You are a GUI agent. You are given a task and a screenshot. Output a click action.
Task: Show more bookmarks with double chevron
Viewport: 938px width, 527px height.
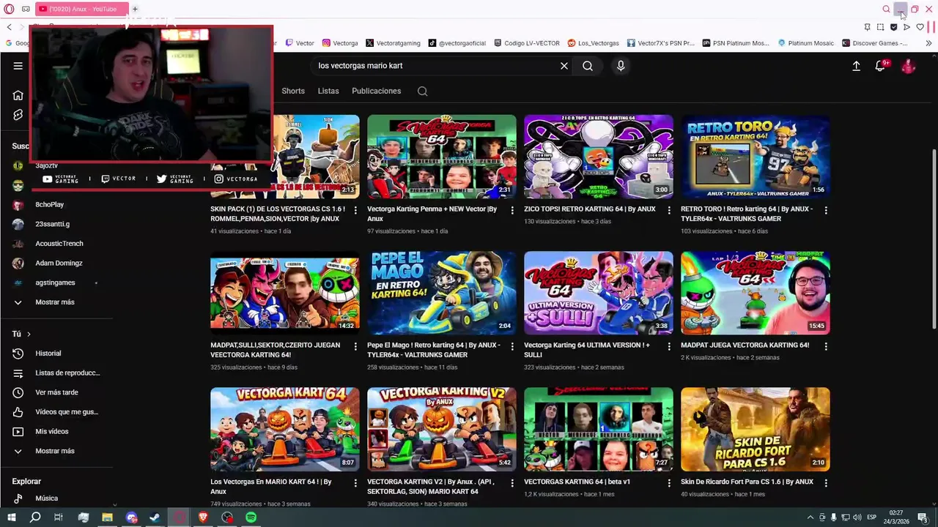point(928,43)
